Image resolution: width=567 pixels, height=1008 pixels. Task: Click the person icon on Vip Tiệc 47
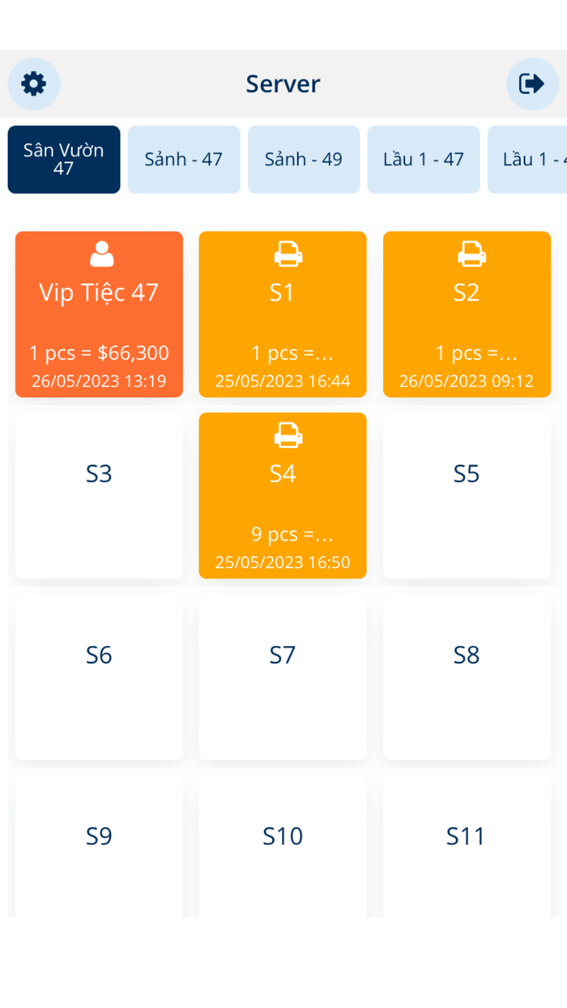tap(99, 254)
